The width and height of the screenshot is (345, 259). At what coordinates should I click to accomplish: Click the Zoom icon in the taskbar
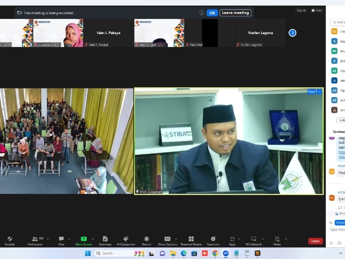click(x=226, y=253)
